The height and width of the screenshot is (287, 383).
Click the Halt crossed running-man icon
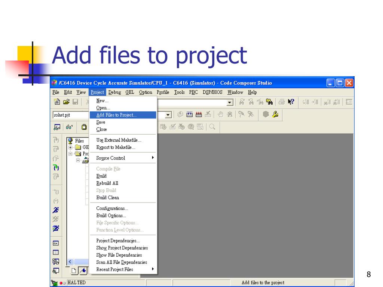56,219
